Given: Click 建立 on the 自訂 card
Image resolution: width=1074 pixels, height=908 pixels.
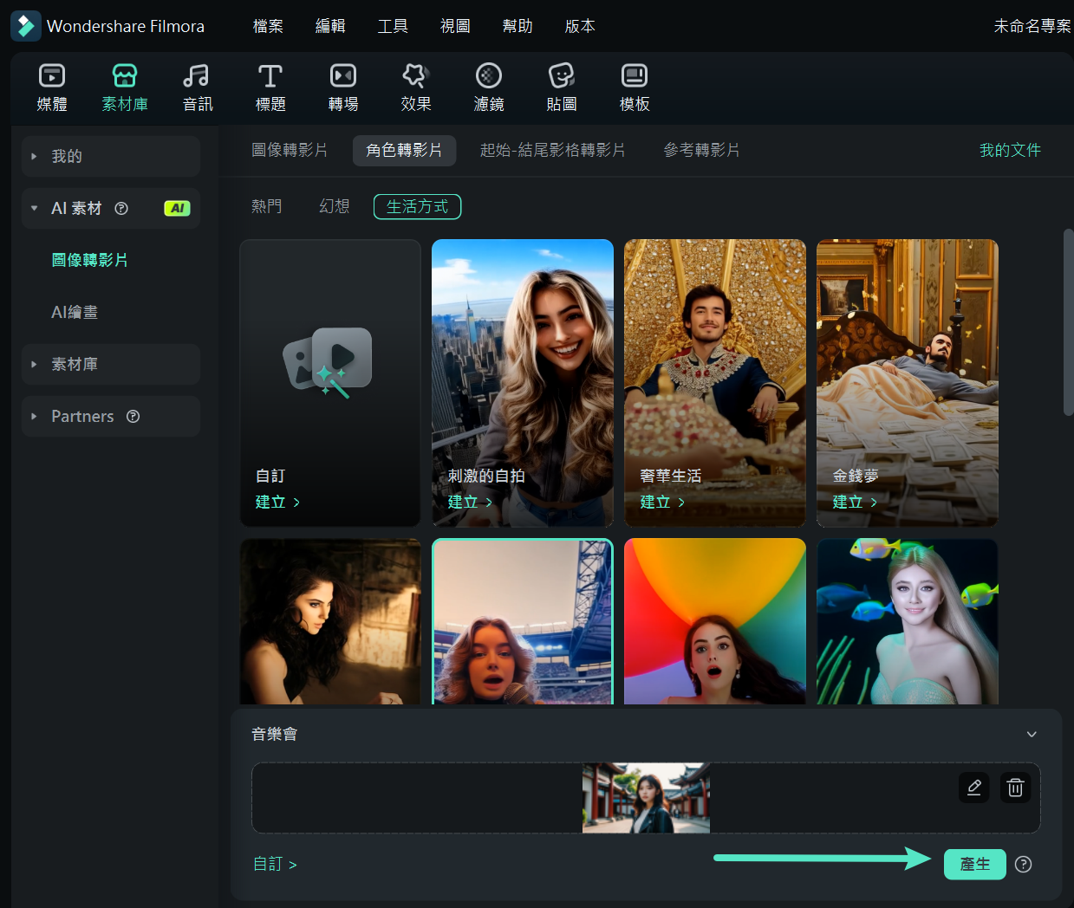Looking at the screenshot, I should [277, 502].
